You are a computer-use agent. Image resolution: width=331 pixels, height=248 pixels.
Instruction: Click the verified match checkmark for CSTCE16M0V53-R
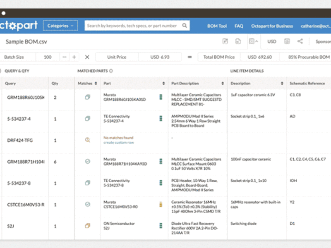(x=87, y=204)
